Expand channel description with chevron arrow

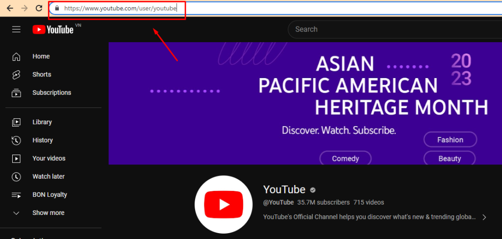click(484, 217)
